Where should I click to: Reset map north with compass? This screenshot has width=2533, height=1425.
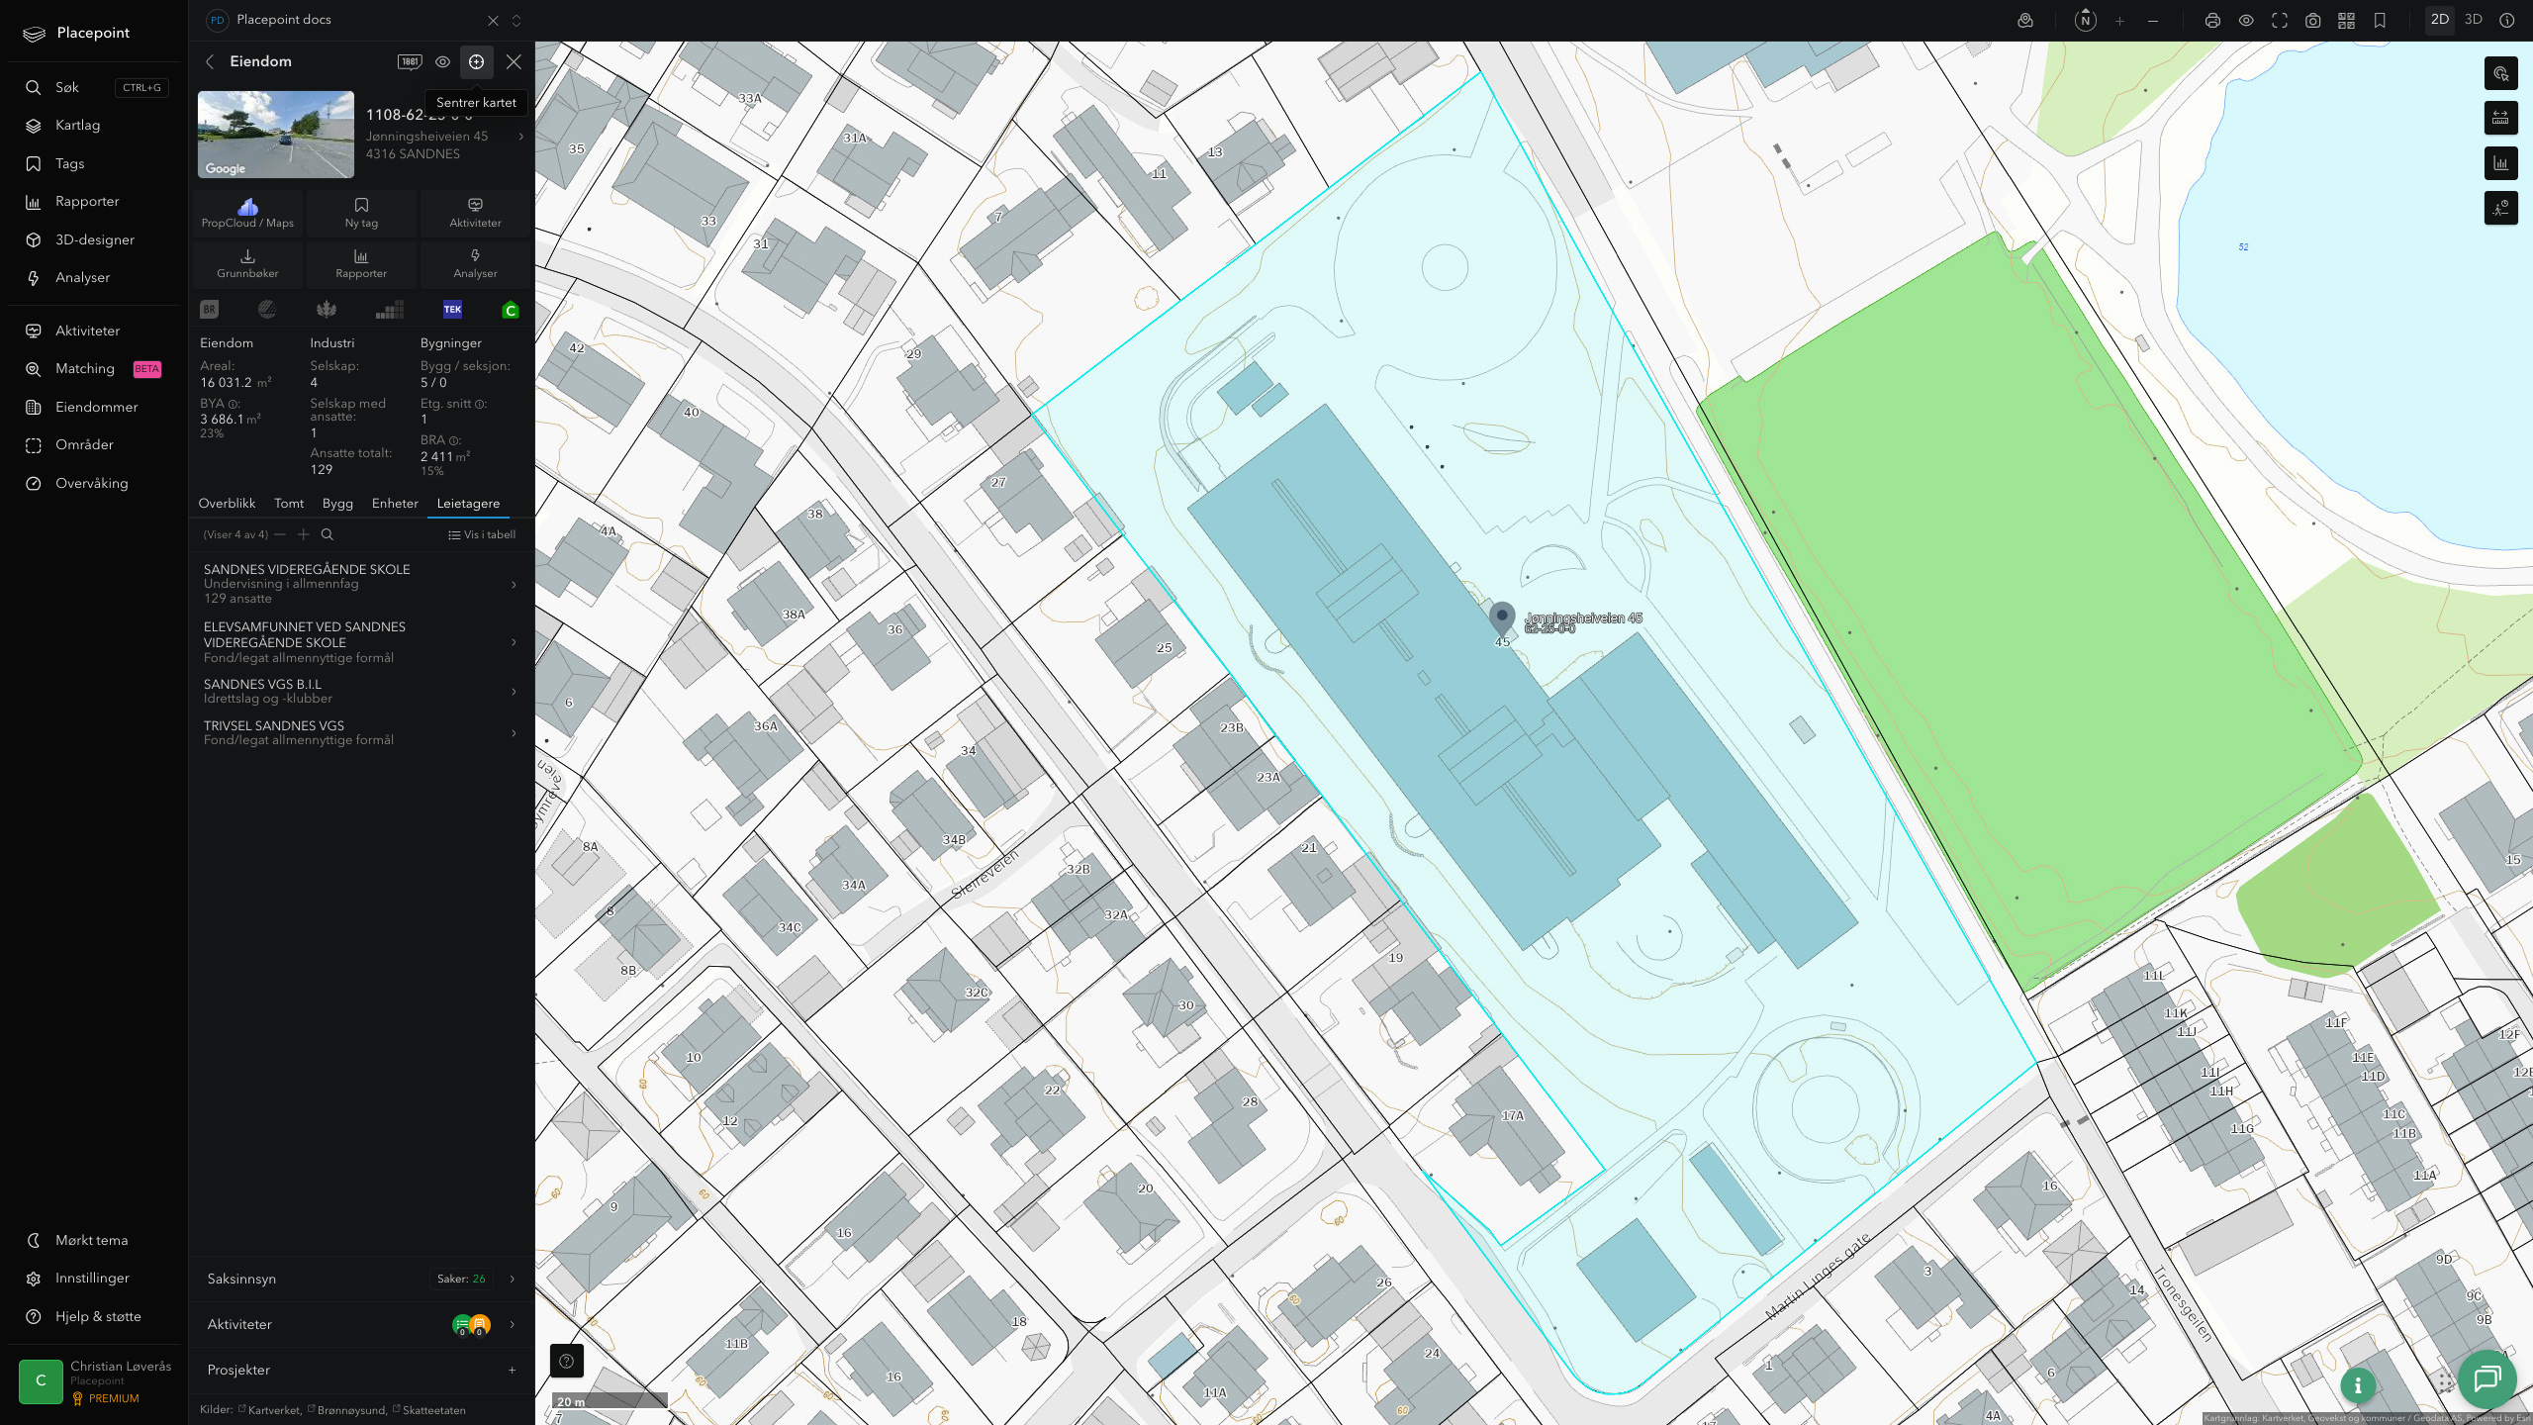(2085, 20)
